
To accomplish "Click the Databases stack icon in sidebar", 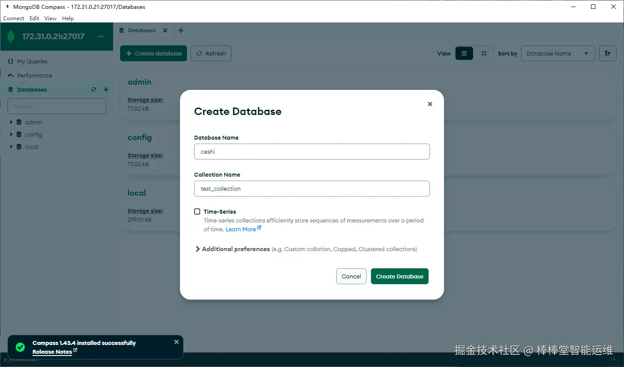I will point(11,89).
